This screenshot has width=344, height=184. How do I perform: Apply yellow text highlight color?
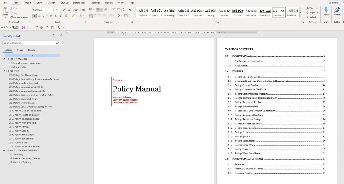pos(73,16)
